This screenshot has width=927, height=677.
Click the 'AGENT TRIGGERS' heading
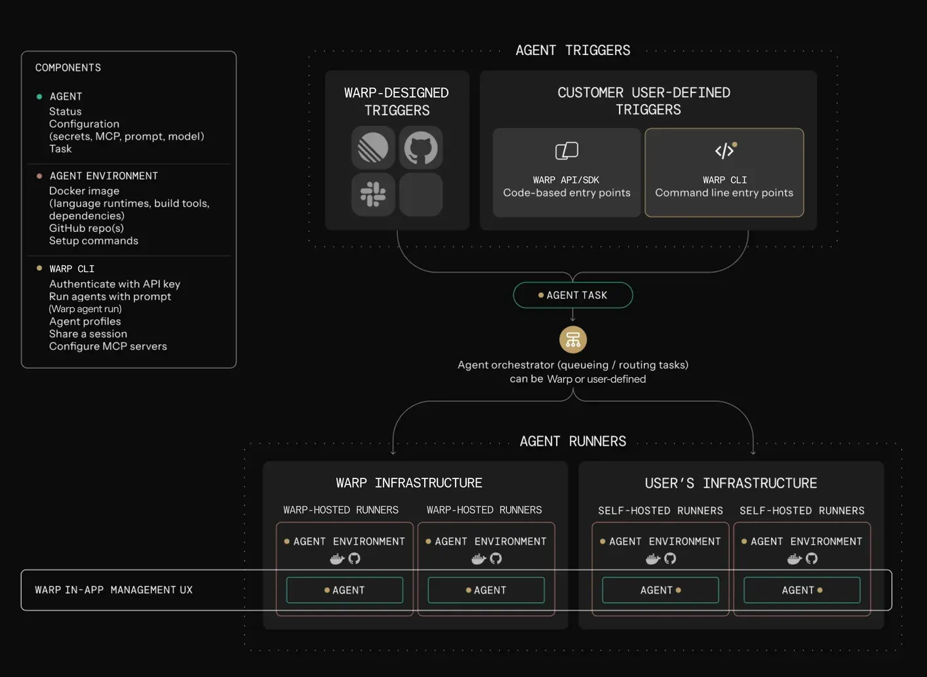pyautogui.click(x=573, y=50)
